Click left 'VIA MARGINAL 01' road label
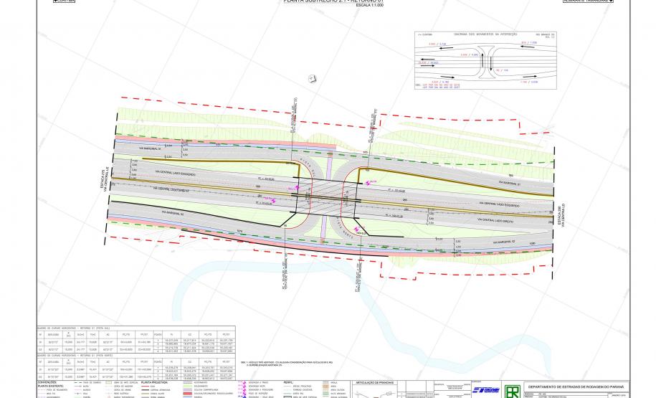Viewport: 656px width, 398px height. tap(150, 149)
